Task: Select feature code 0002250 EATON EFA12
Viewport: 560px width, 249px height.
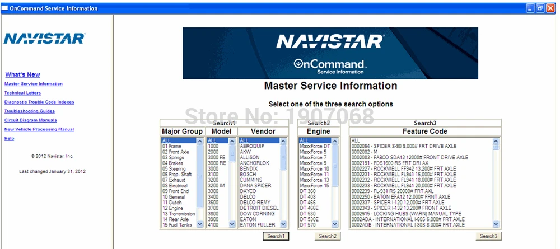Action: 422,196
